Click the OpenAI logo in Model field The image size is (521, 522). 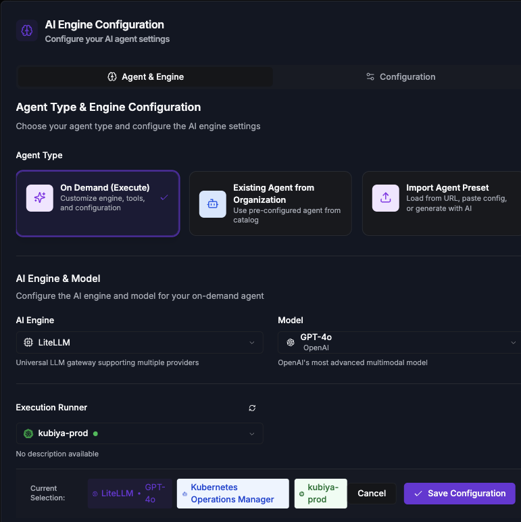[x=291, y=343]
